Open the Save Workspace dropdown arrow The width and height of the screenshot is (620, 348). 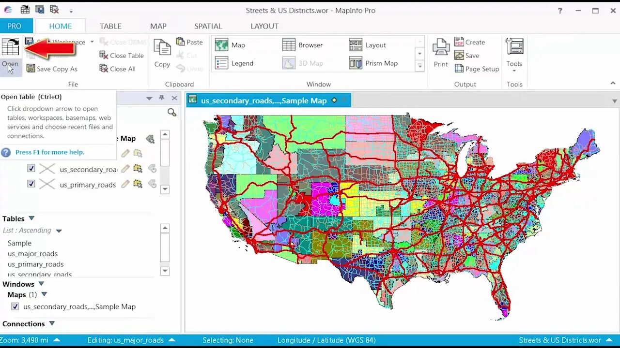click(92, 42)
